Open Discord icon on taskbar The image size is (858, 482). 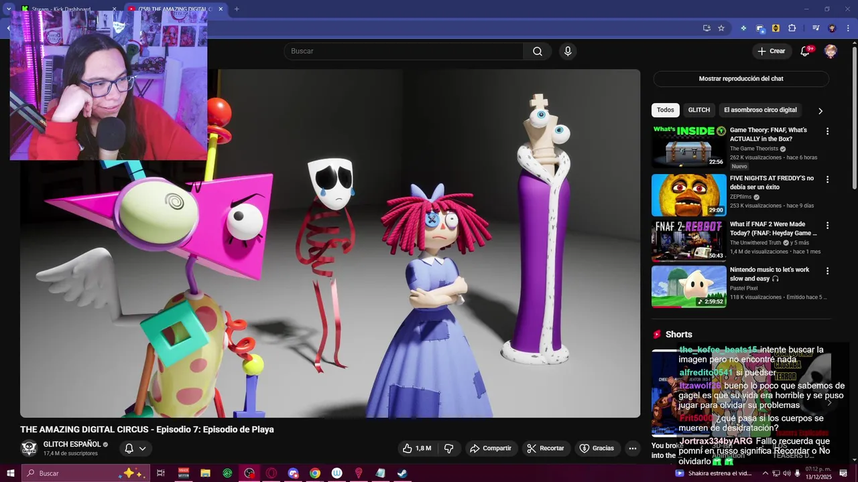click(293, 473)
